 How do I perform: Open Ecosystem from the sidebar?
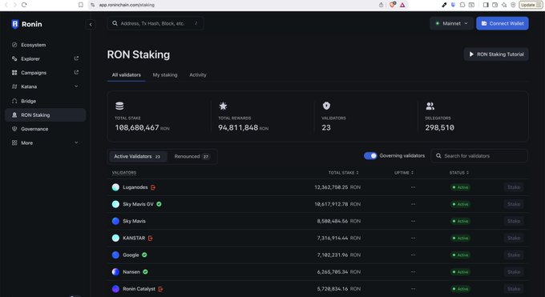(34, 45)
